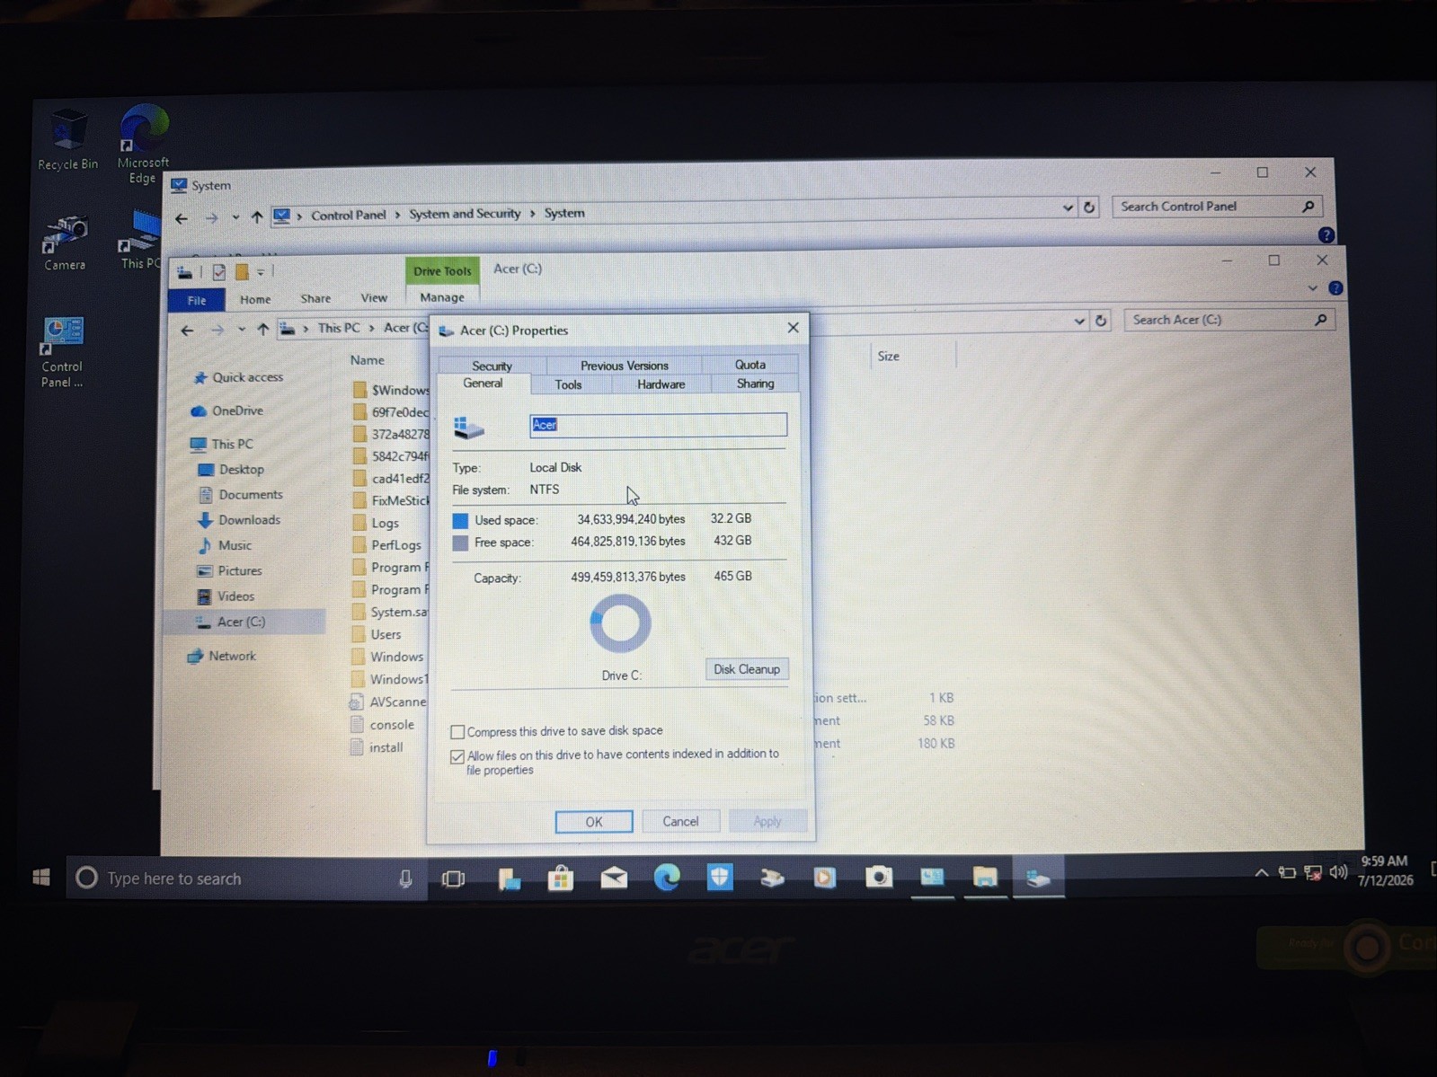Screen dimensions: 1437x1077
Task: Open the Recycle Bin desktop icon
Action: tap(67, 138)
